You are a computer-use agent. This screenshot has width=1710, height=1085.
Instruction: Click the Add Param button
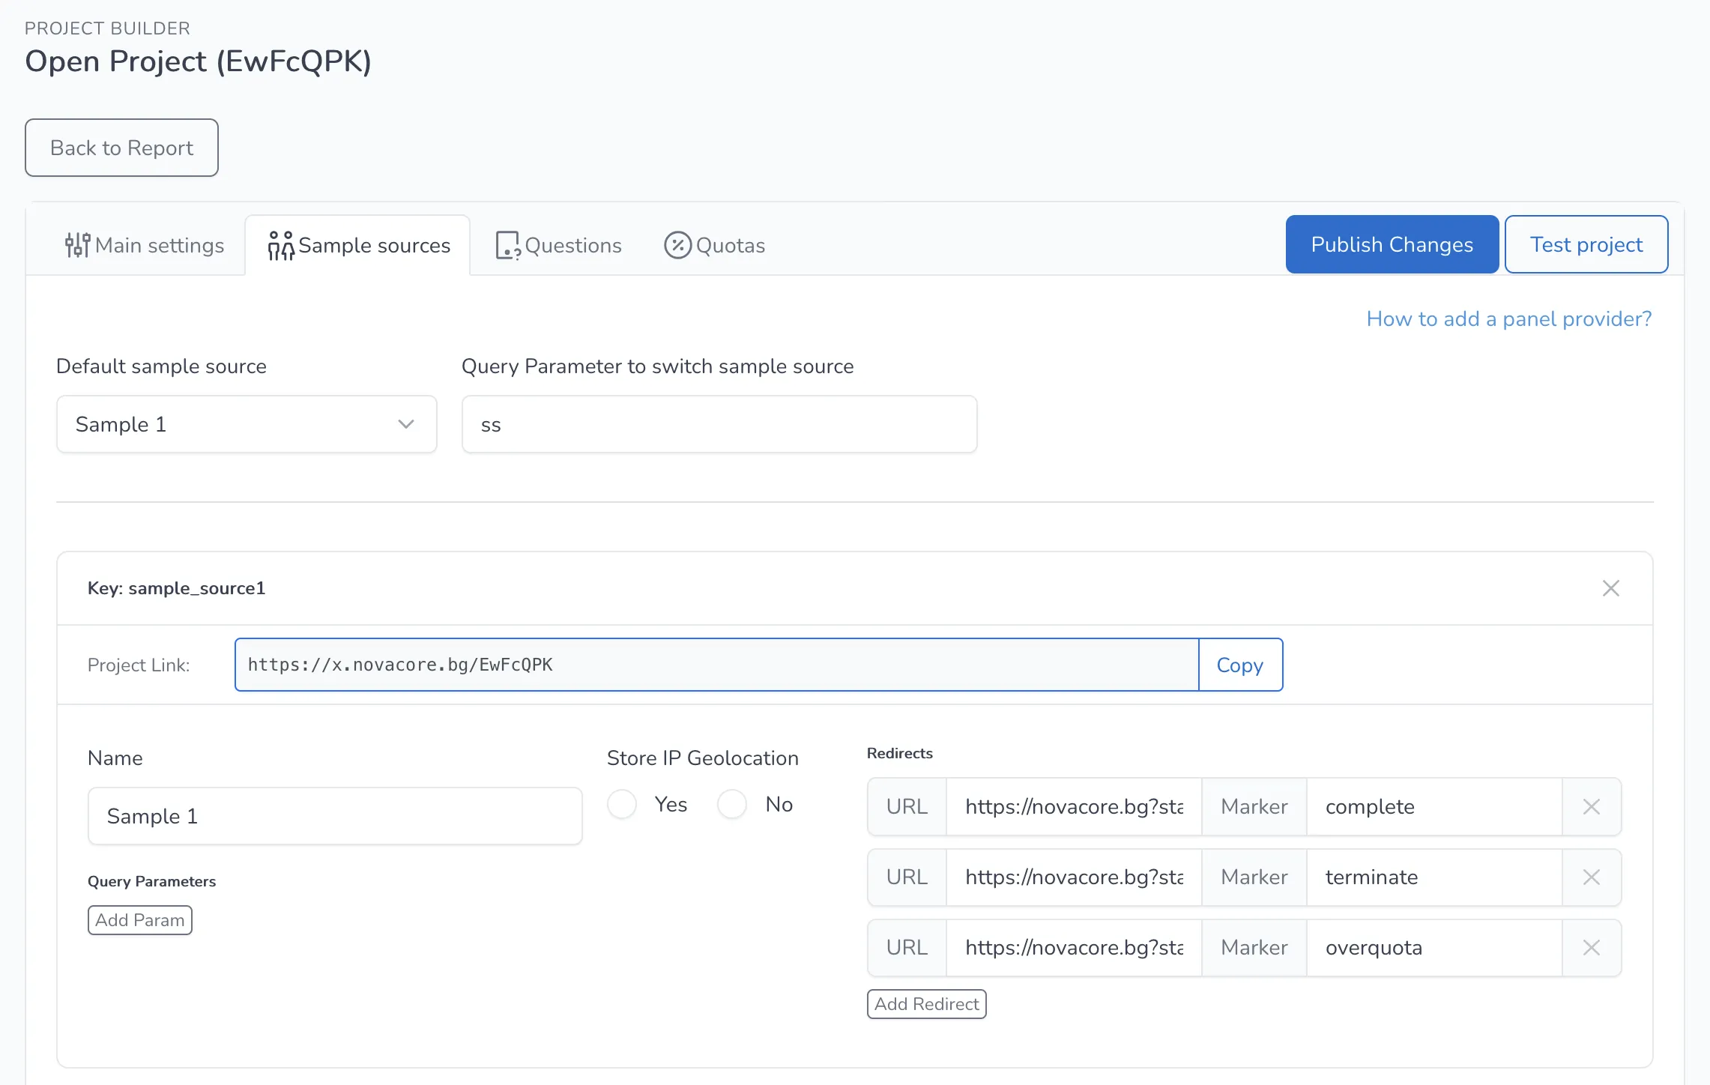[x=140, y=920]
